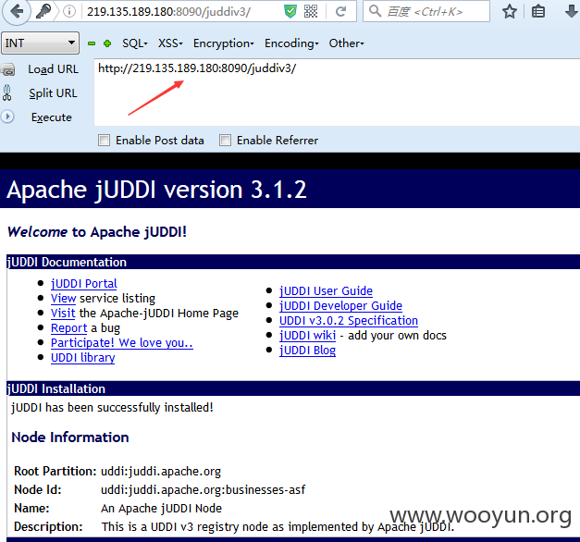Open the INT type dropdown
The height and width of the screenshot is (542, 580).
[x=41, y=43]
